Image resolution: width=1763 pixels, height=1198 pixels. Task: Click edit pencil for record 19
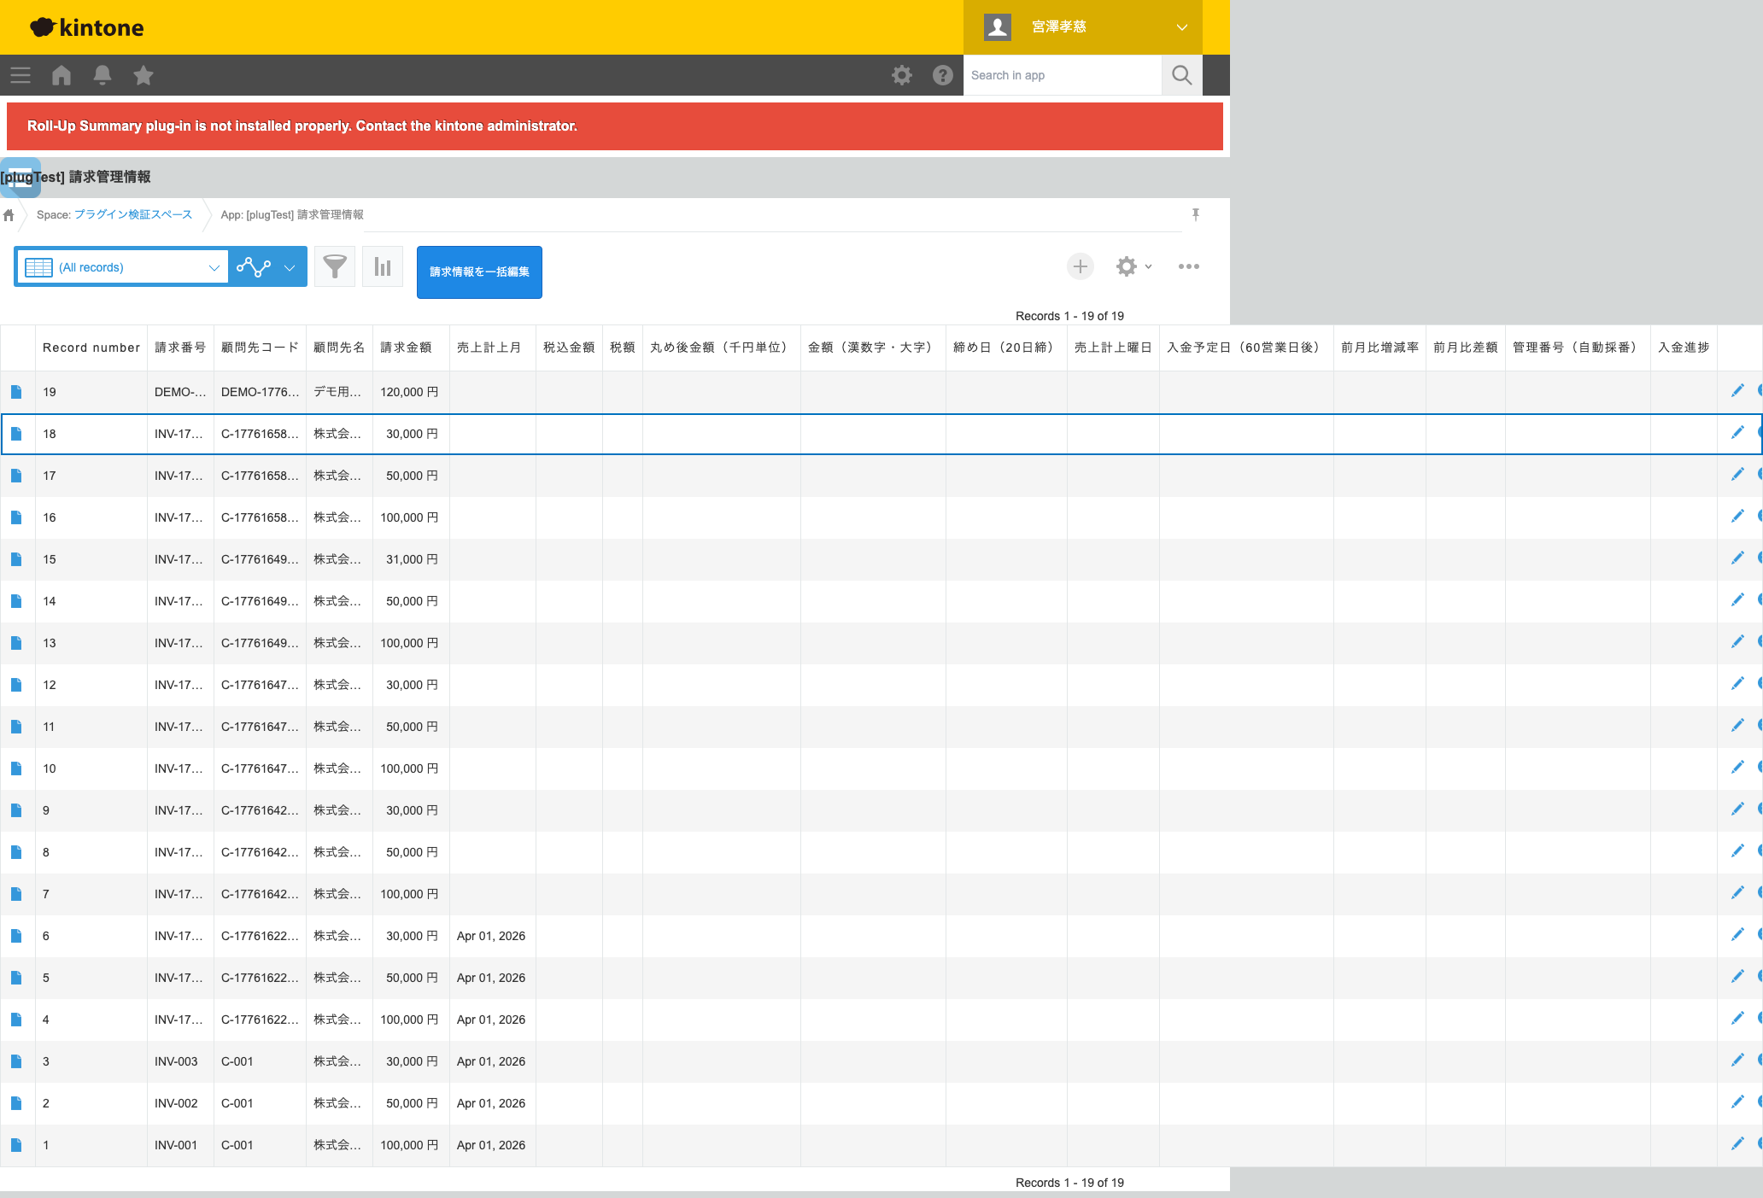(x=1737, y=391)
